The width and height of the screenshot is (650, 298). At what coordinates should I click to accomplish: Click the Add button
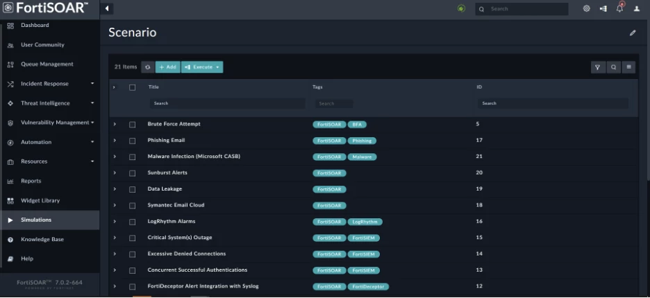pos(167,67)
